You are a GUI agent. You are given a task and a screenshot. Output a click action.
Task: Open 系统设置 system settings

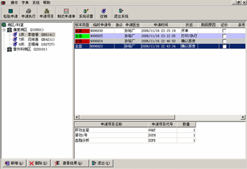[86, 13]
